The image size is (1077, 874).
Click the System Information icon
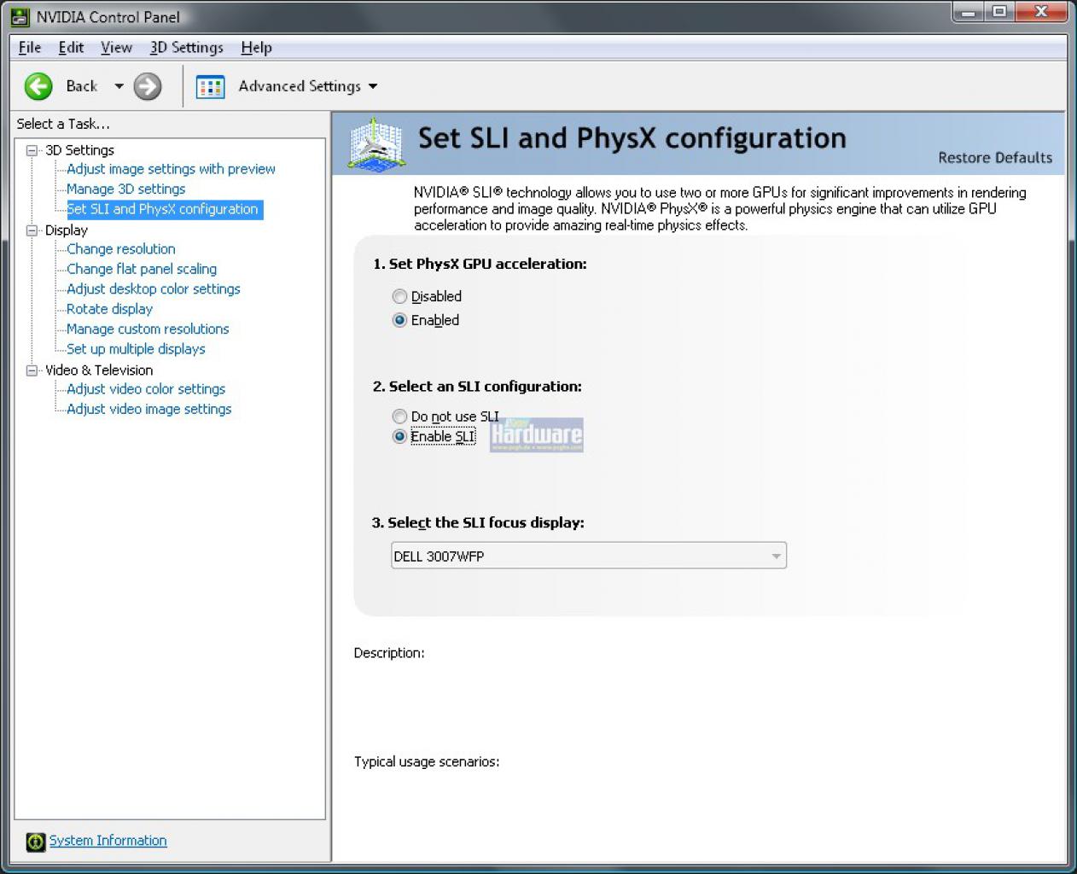pyautogui.click(x=35, y=842)
